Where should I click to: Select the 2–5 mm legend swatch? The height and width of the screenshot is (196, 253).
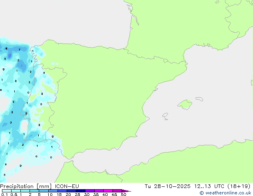coord(34,191)
